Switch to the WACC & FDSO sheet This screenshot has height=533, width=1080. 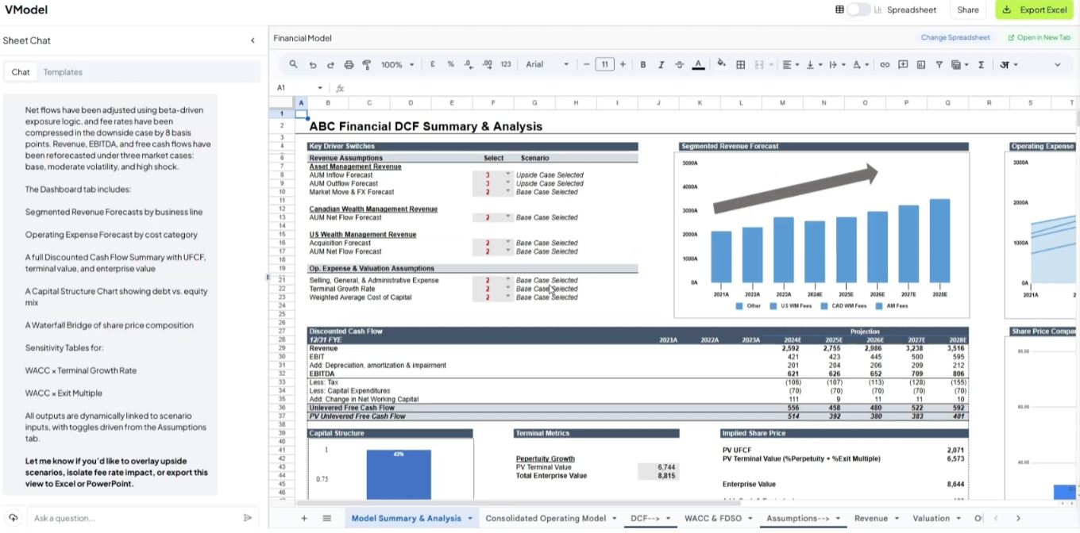pyautogui.click(x=712, y=518)
